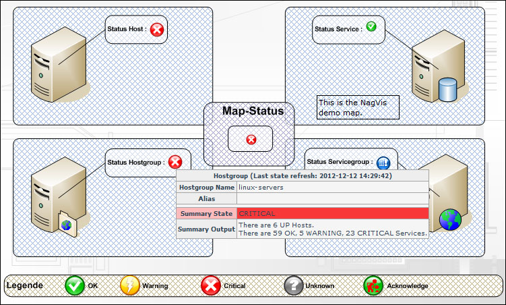Click the 'Summary Output' row label

point(207,229)
